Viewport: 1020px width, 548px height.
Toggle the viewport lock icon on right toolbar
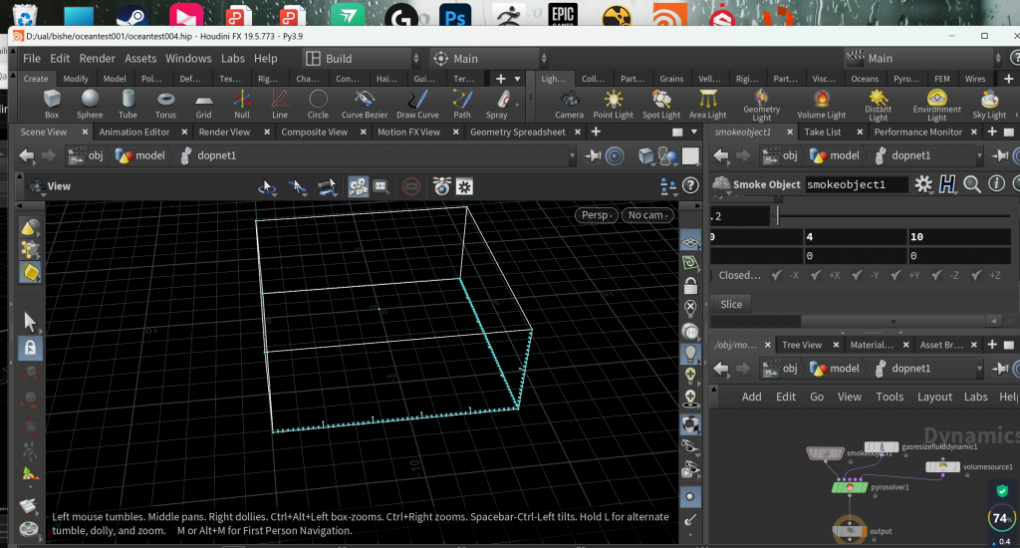[x=690, y=285]
